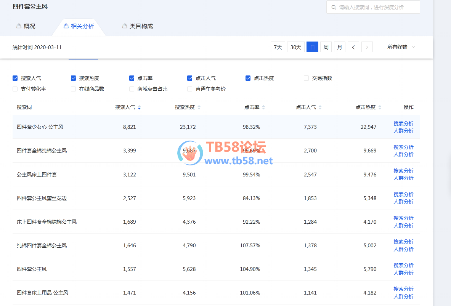Click search term 床上四件套全棉纯棉公主风
The height and width of the screenshot is (306, 451).
pyautogui.click(x=47, y=222)
